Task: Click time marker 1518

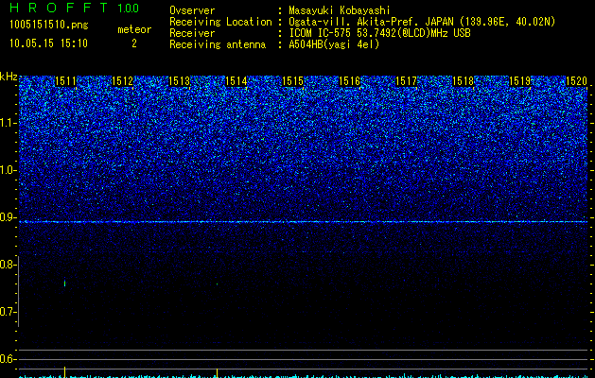Action: coord(464,81)
